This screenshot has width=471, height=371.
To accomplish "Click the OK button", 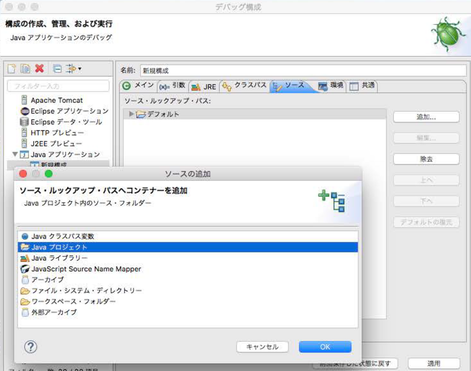I will click(x=325, y=347).
